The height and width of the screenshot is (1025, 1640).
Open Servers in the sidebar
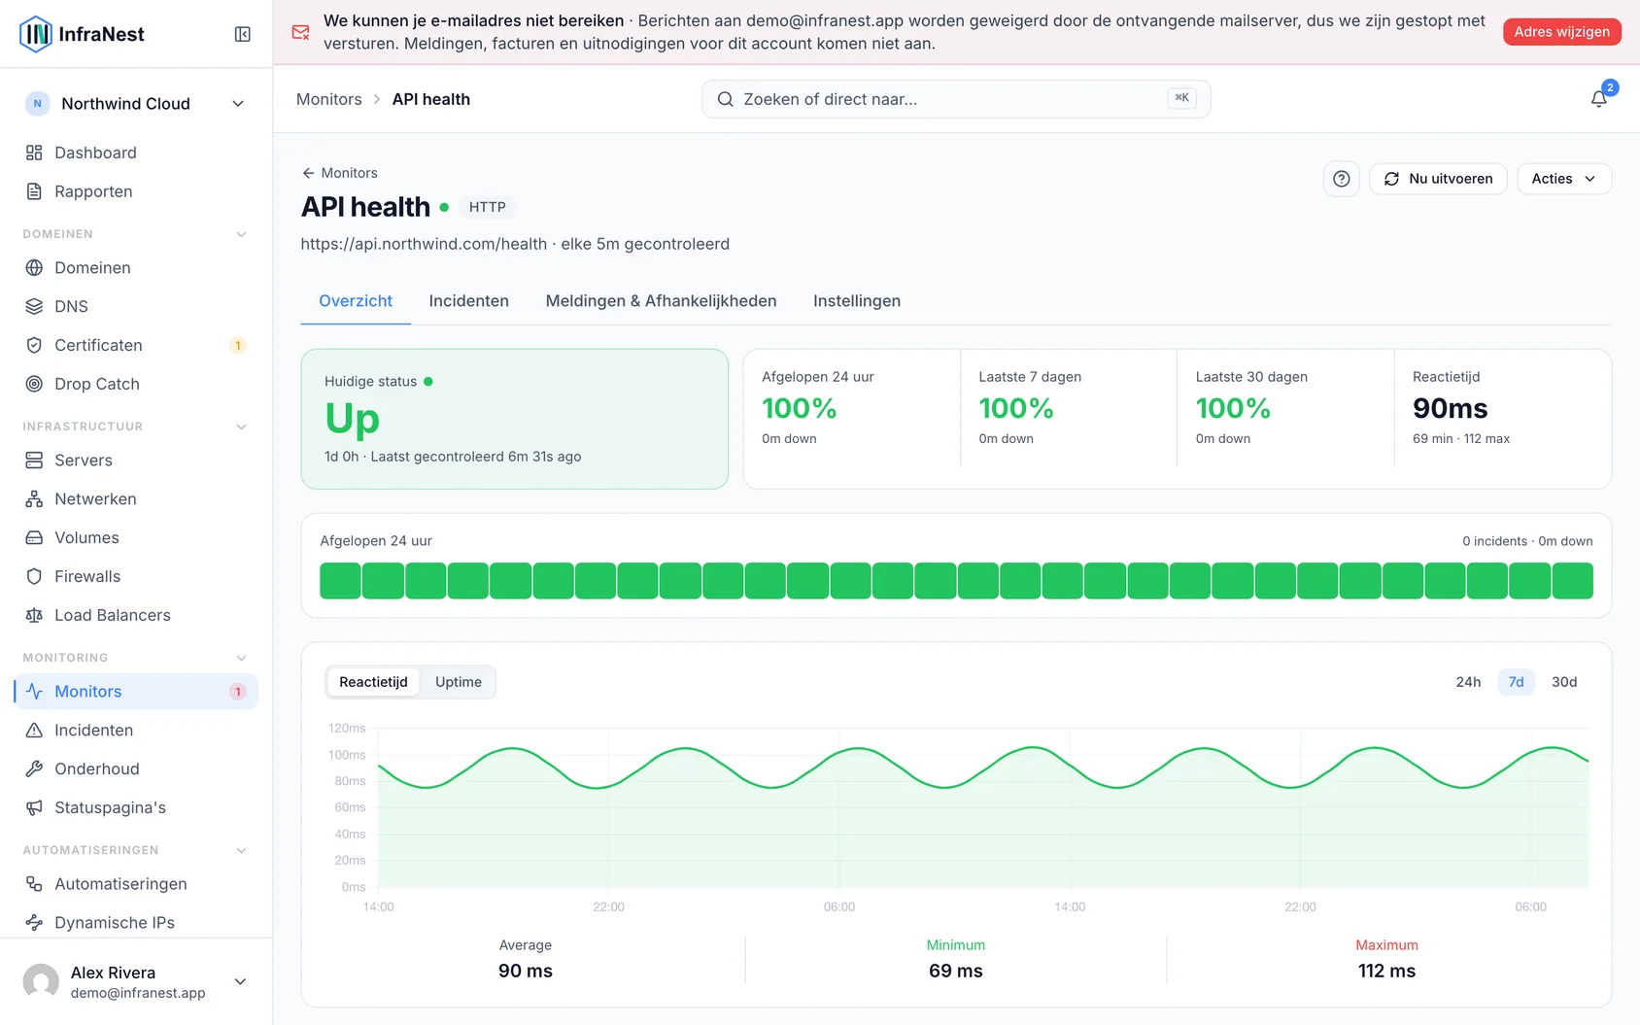136,460
